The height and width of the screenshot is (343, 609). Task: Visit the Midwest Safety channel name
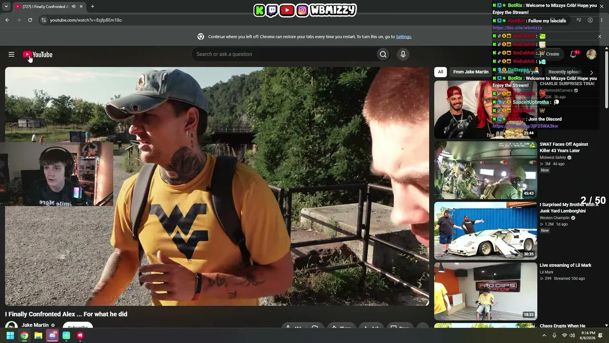553,158
